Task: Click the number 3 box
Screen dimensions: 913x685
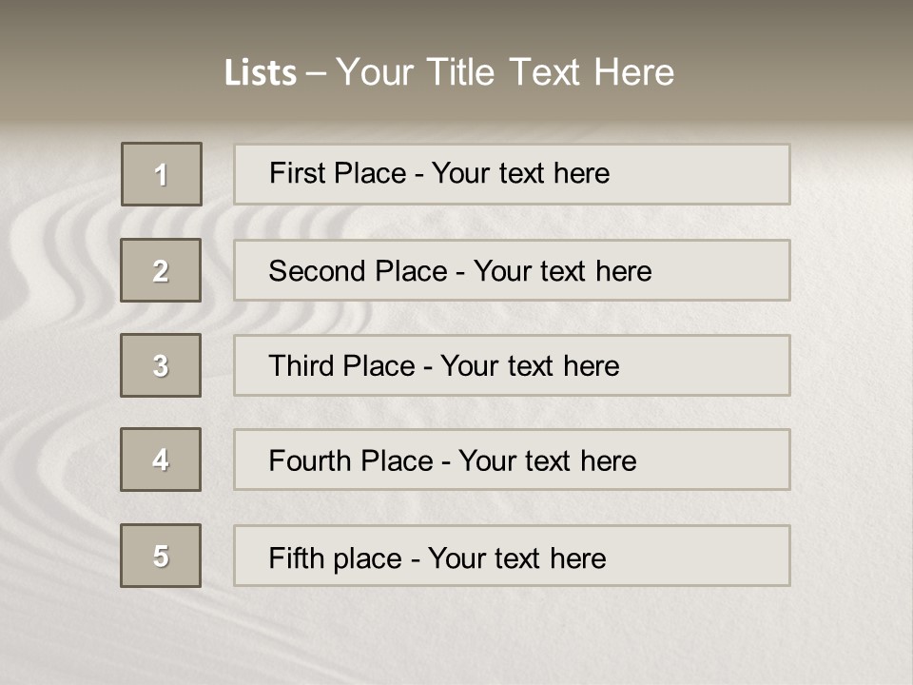Action: pyautogui.click(x=161, y=365)
